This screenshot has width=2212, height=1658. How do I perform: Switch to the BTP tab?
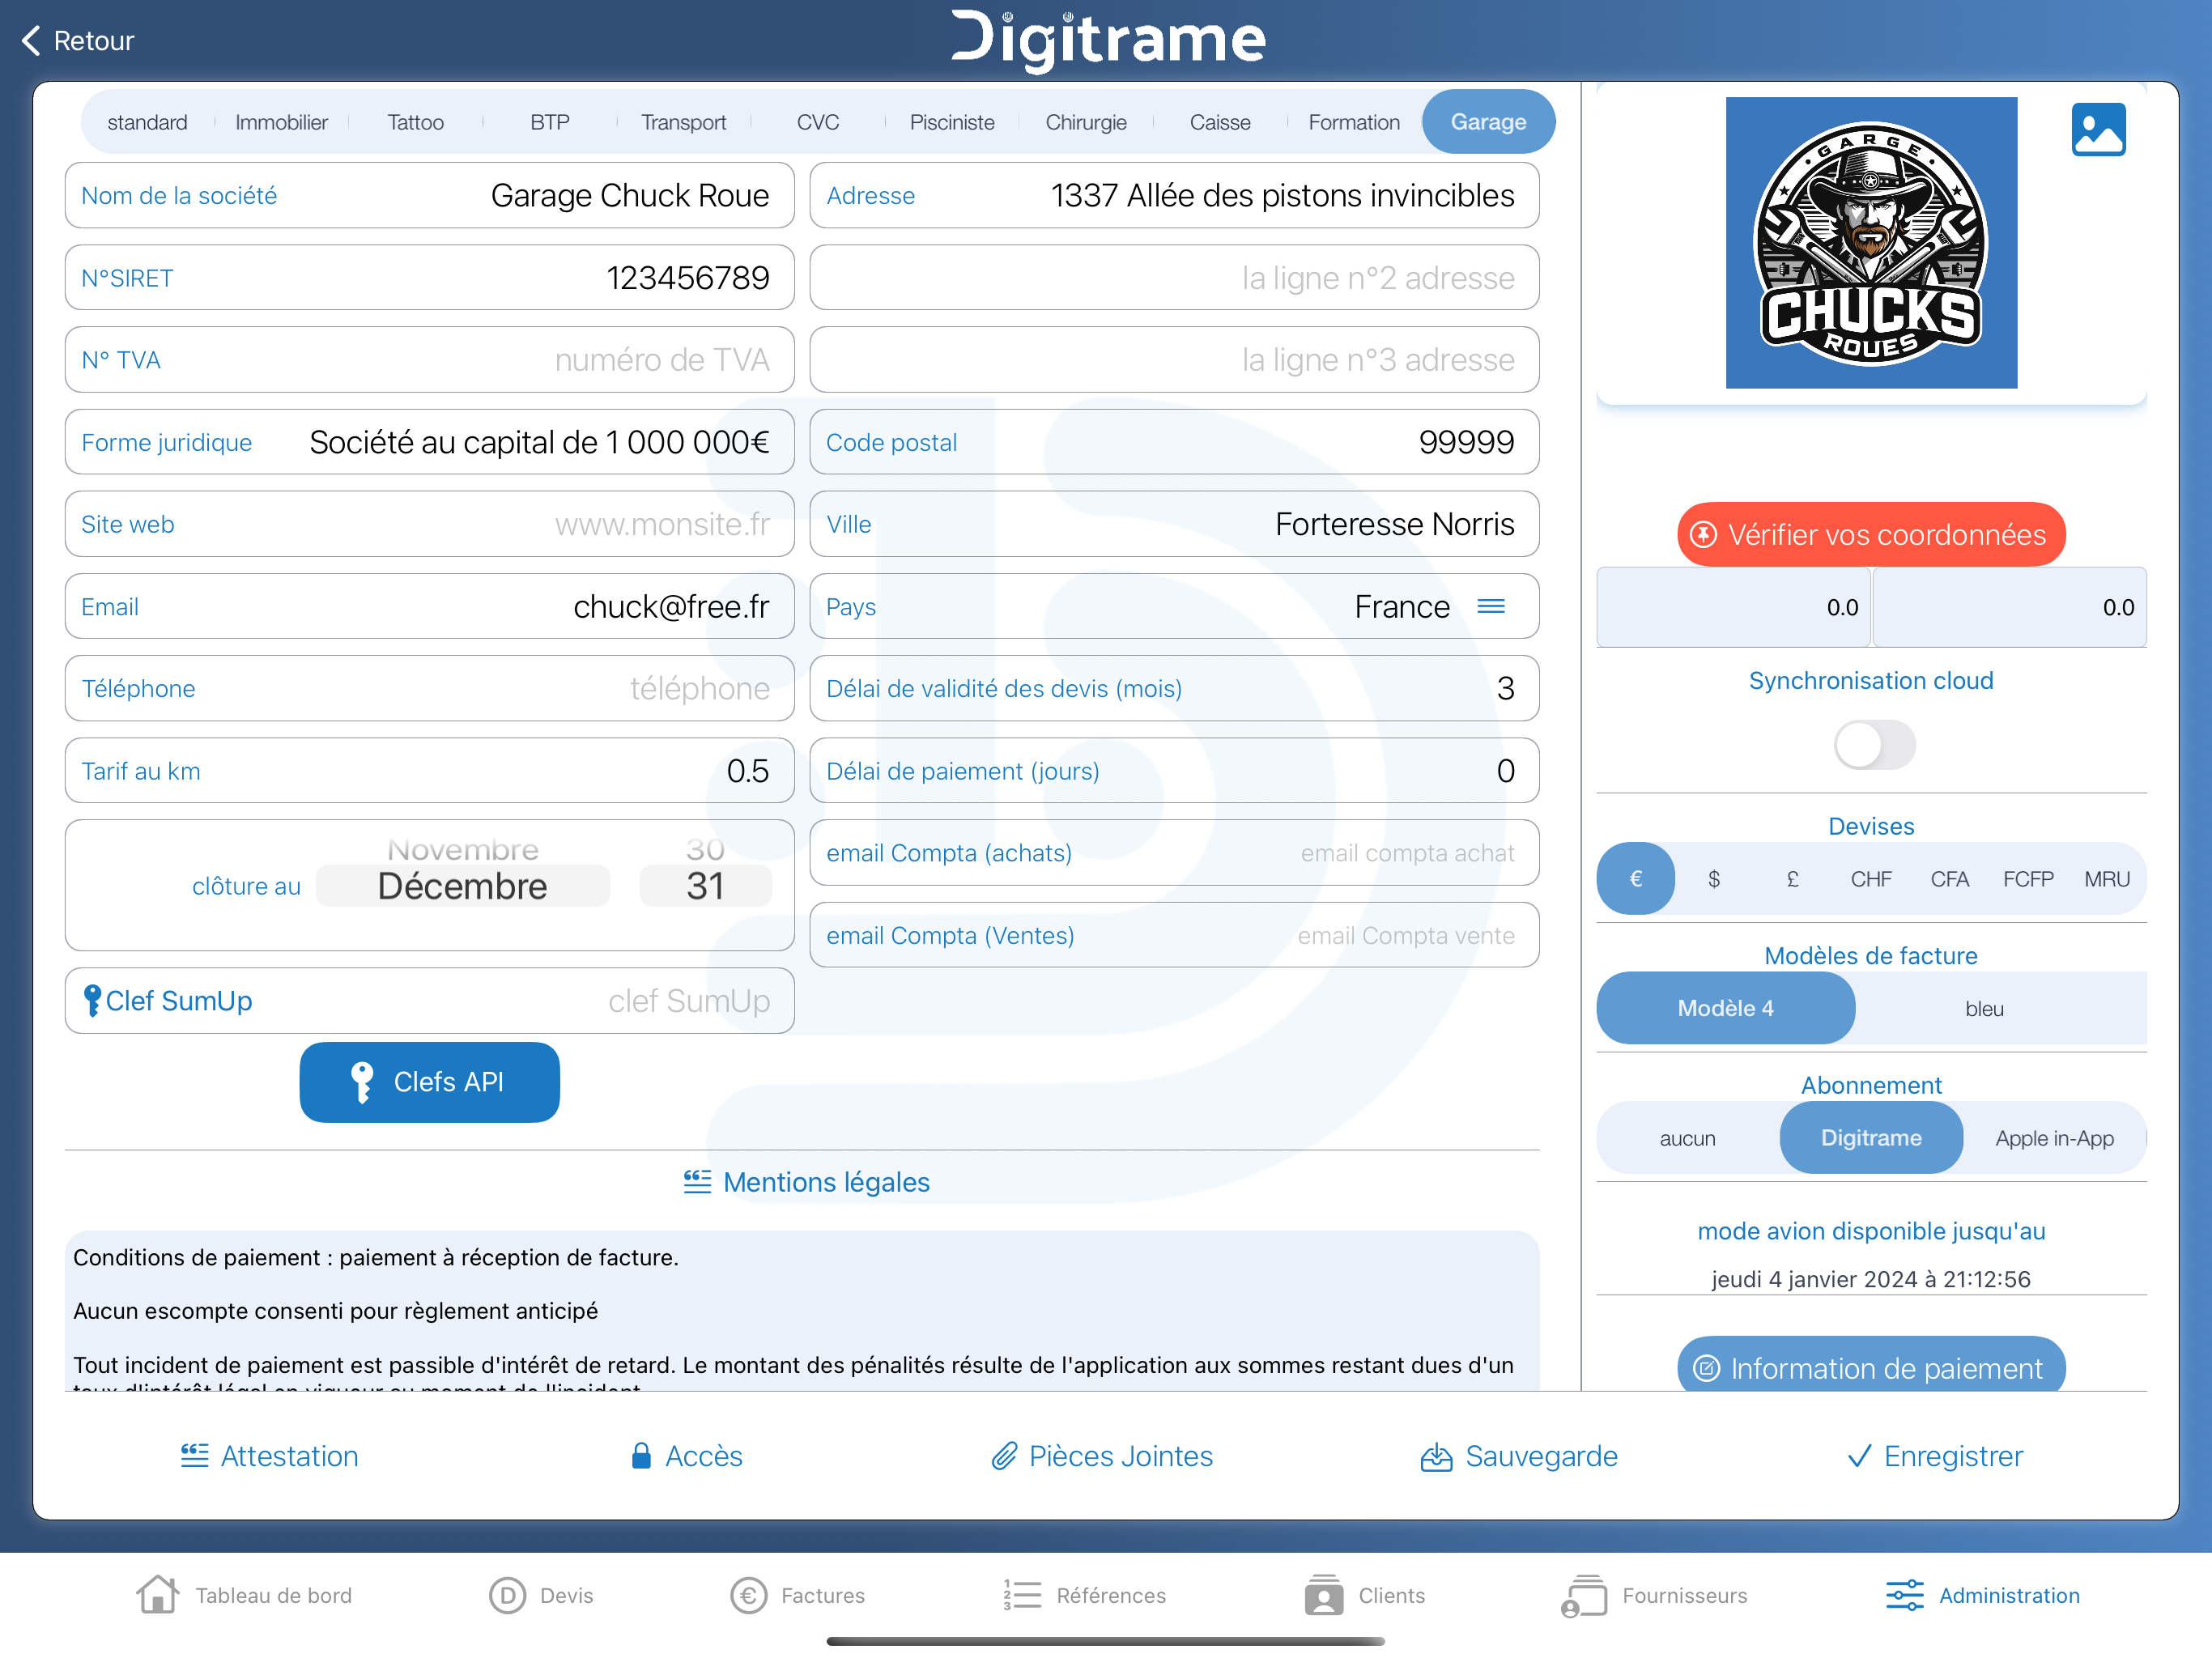549,122
